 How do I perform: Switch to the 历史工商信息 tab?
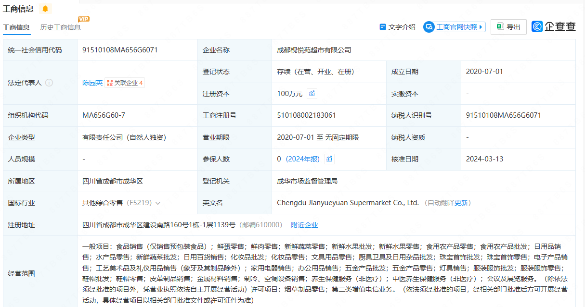point(60,27)
